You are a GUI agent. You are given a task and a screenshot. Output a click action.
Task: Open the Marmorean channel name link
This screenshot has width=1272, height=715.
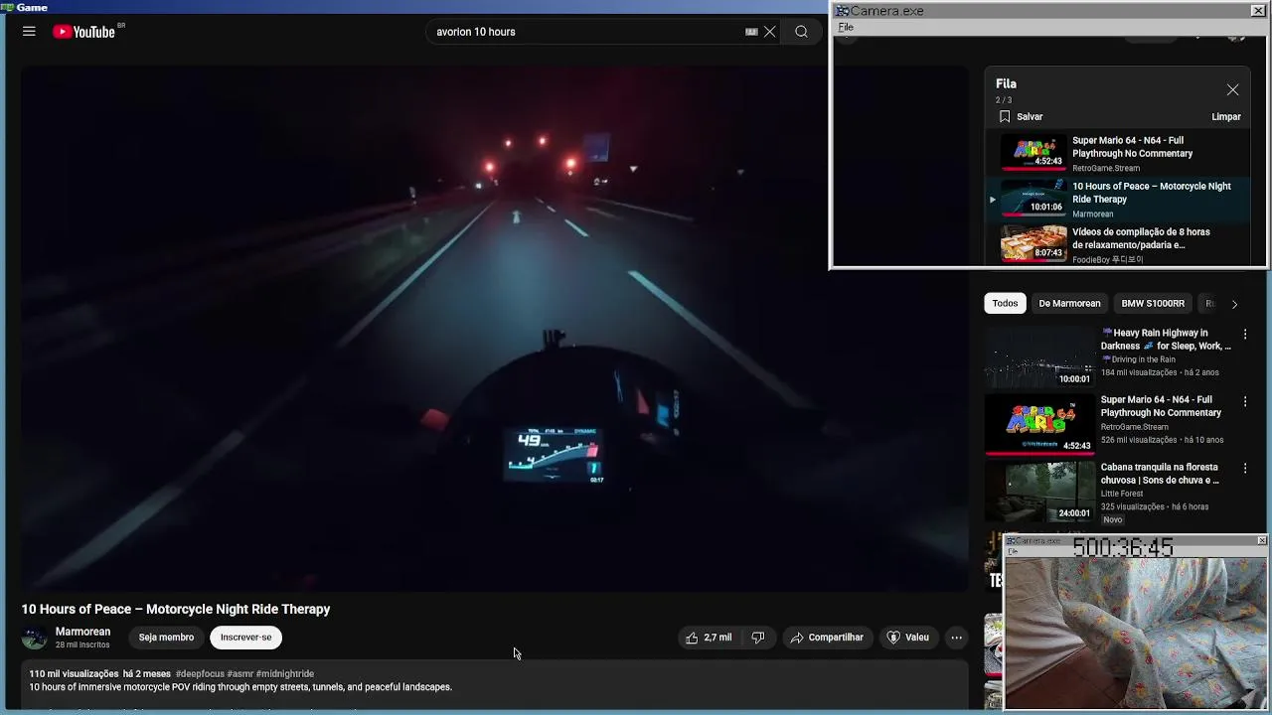point(82,632)
